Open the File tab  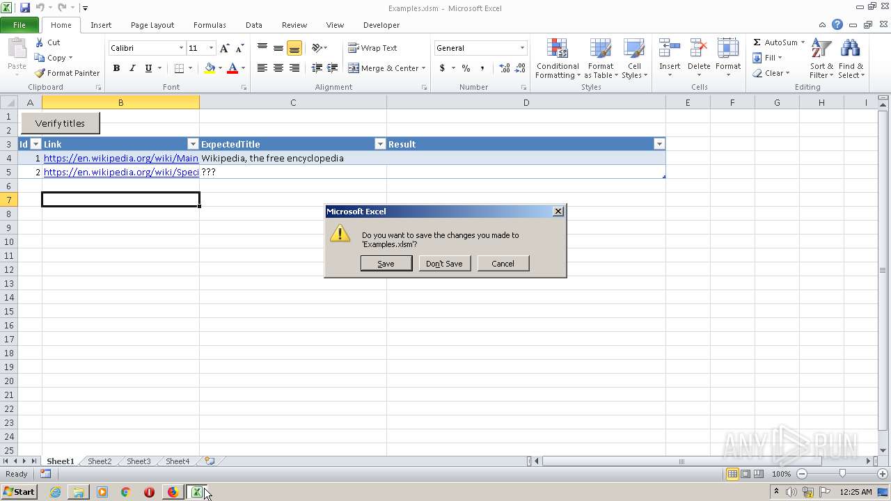point(19,25)
